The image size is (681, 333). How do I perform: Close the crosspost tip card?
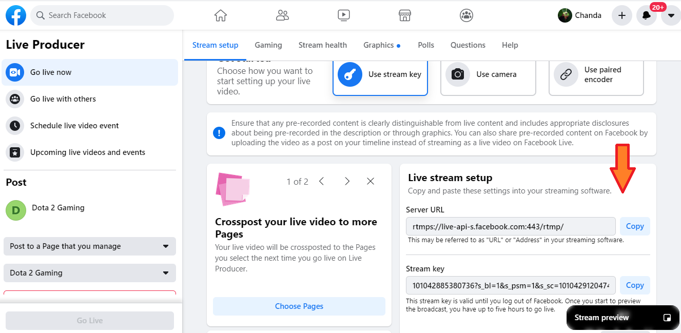(x=371, y=181)
